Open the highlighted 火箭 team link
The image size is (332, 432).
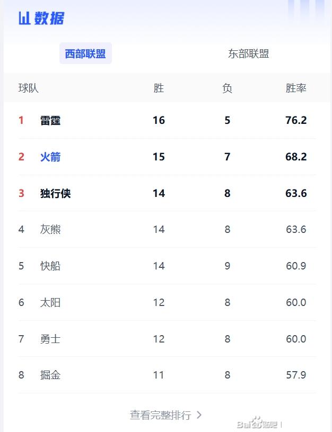pyautogui.click(x=50, y=157)
